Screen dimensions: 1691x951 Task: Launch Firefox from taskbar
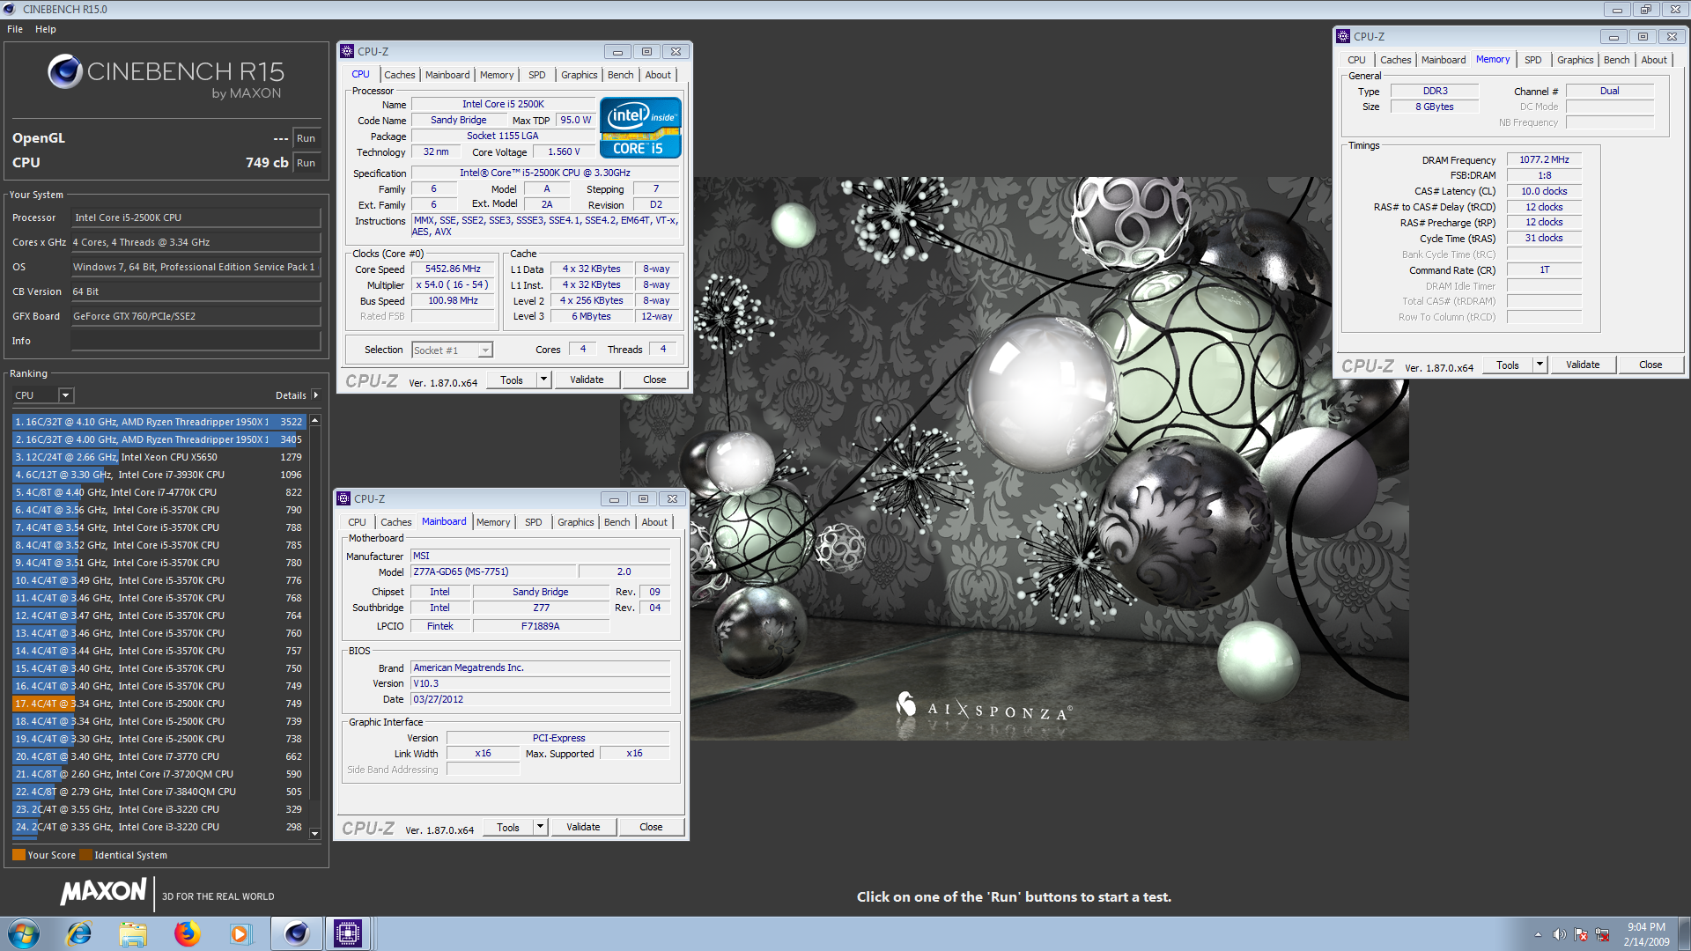[x=187, y=933]
